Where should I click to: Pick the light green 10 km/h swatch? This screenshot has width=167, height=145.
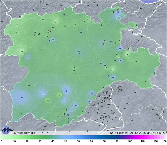(x=14, y=137)
